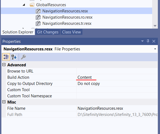Open Property Pages wrench icon
This screenshot has width=160, height=134.
click(23, 57)
